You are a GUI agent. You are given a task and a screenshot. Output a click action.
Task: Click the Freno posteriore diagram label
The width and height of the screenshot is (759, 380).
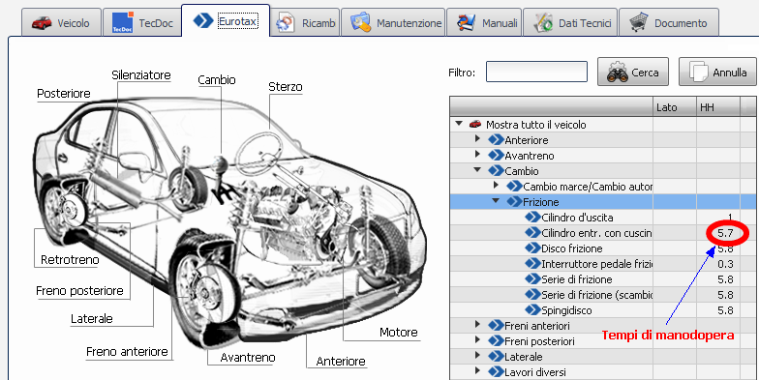79,291
